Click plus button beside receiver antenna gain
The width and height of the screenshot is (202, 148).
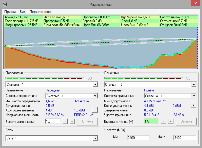coord(193,105)
